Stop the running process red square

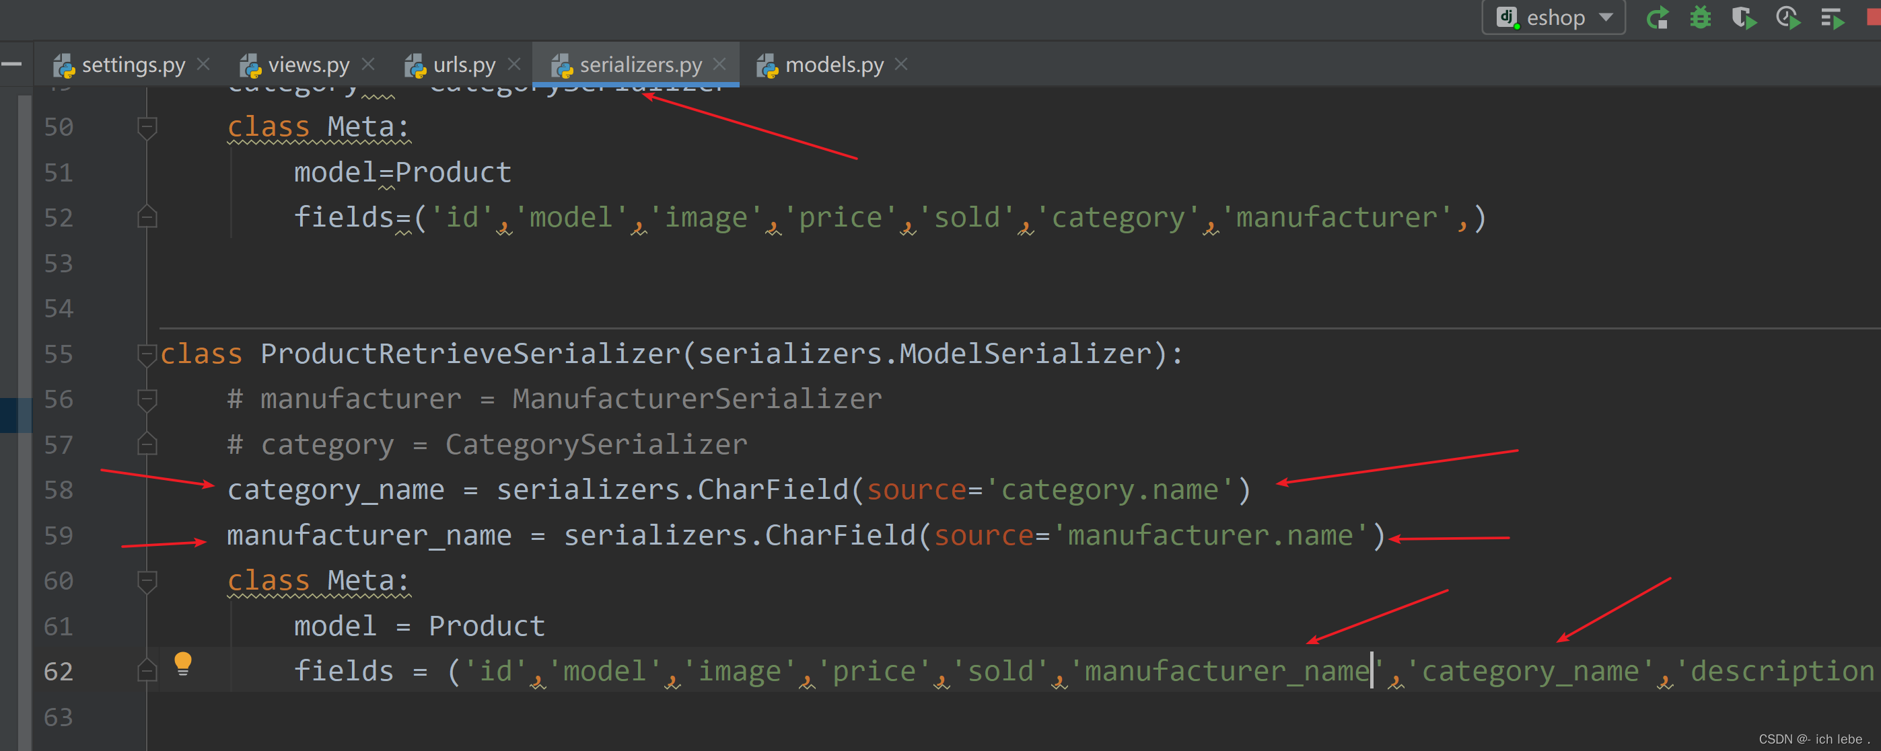click(x=1872, y=17)
